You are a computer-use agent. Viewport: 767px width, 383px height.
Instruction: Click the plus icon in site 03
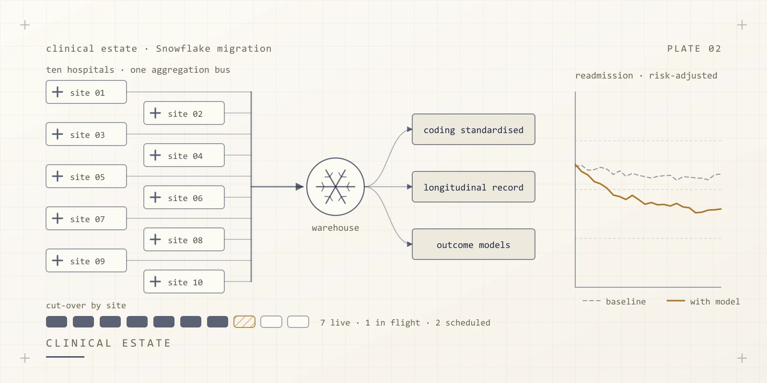pos(58,134)
